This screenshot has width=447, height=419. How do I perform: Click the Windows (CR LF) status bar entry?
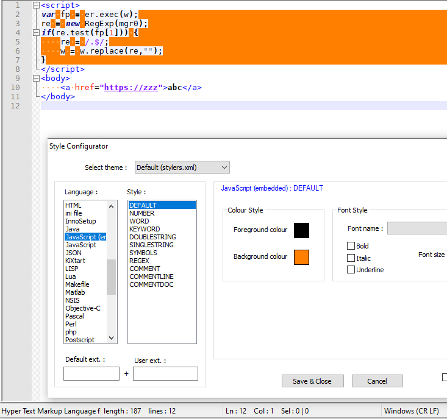click(412, 411)
